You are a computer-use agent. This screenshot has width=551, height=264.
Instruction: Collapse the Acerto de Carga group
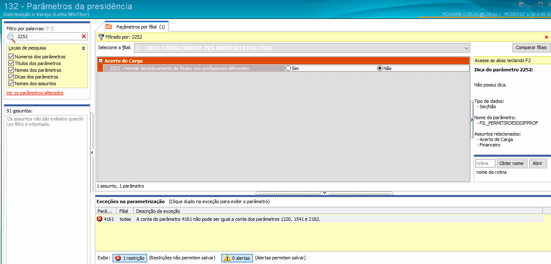tap(101, 61)
